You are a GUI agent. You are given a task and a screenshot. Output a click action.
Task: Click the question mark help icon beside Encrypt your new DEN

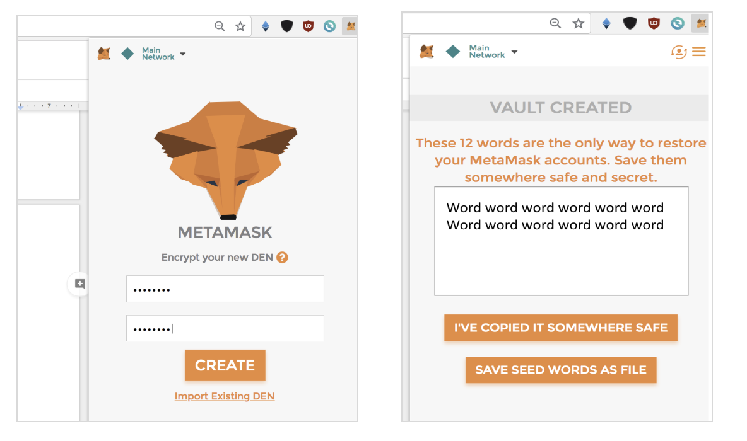[282, 258]
